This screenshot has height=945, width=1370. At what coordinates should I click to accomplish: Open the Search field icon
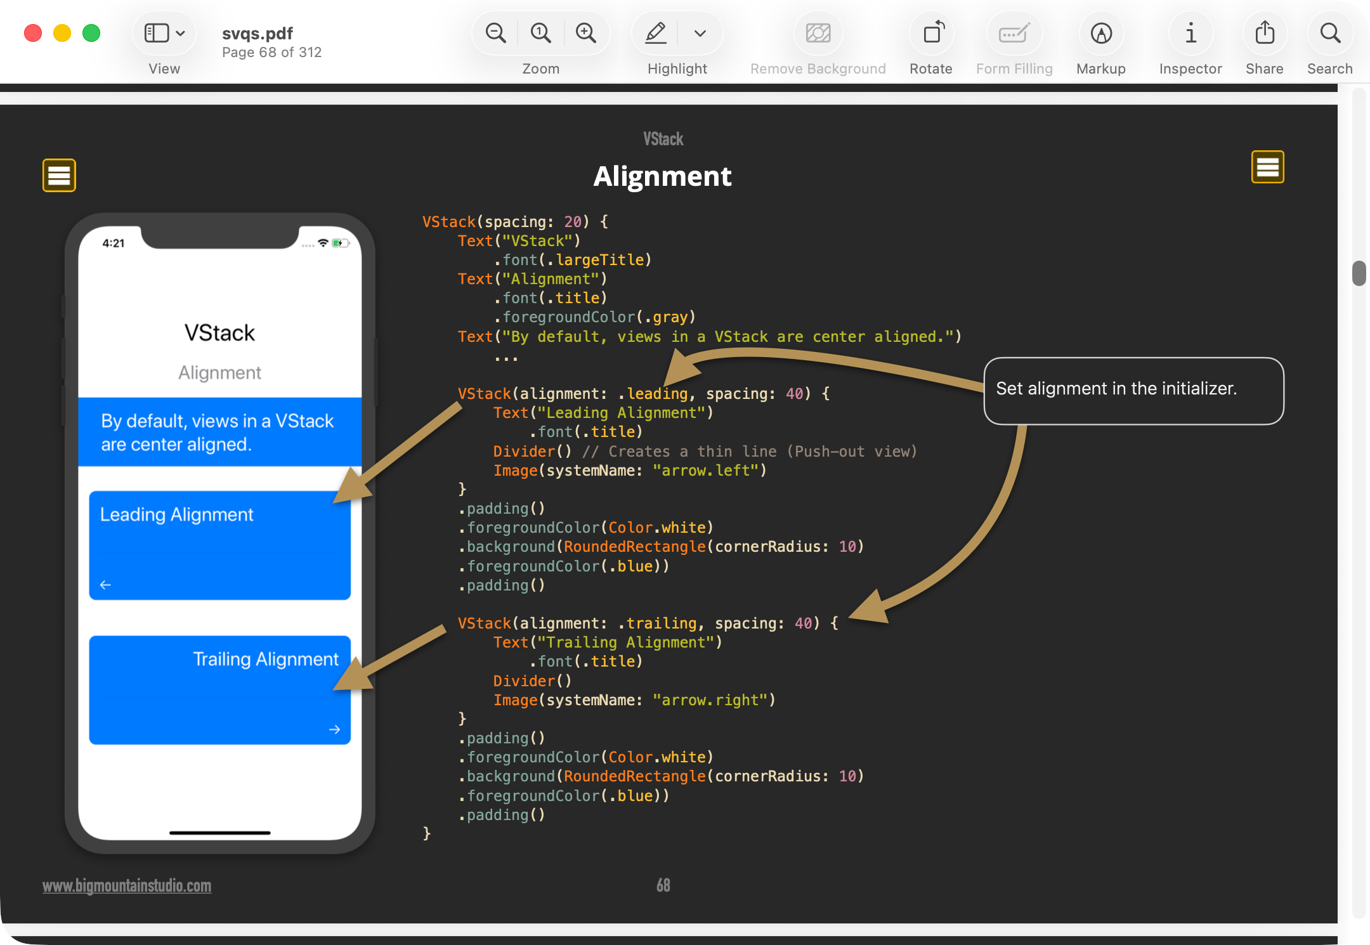(x=1330, y=33)
